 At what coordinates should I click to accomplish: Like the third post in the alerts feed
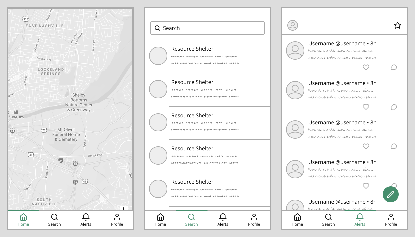click(366, 146)
